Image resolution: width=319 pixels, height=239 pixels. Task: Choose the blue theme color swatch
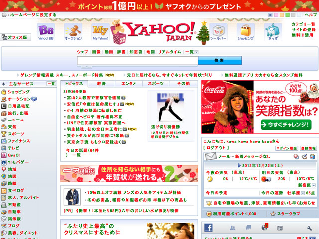point(270,15)
